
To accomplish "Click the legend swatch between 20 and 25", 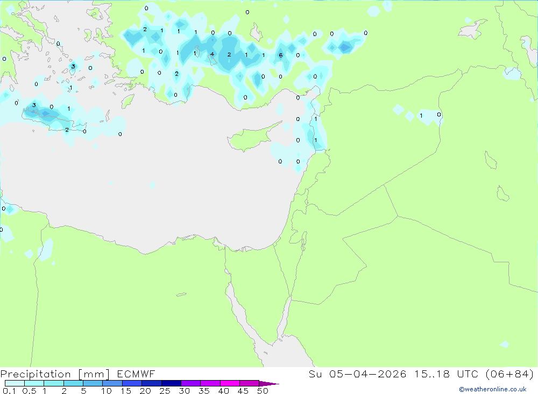I will click(152, 383).
